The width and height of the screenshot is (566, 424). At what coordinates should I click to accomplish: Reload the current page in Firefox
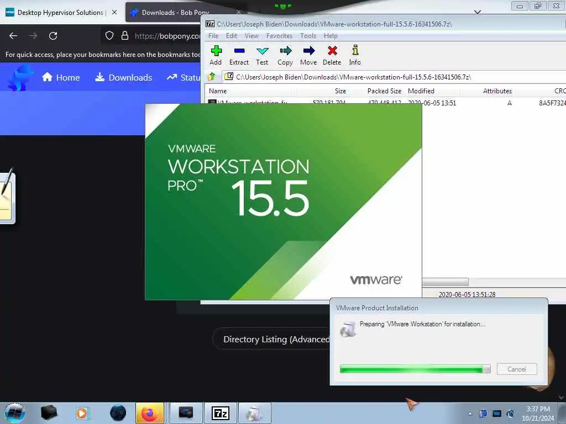click(53, 36)
